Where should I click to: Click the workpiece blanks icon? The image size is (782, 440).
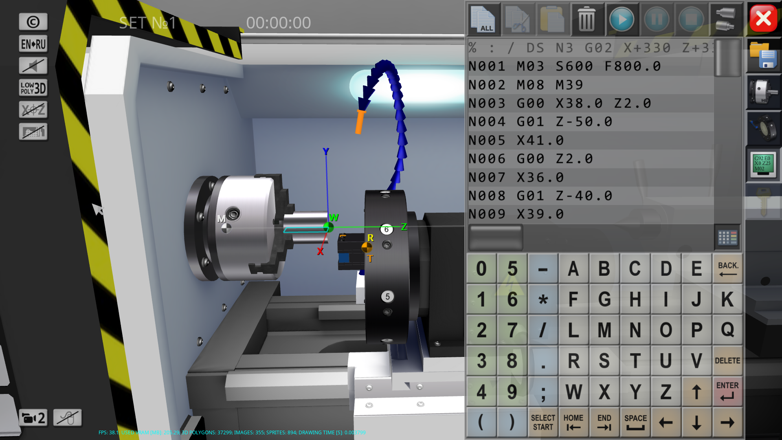point(726,19)
